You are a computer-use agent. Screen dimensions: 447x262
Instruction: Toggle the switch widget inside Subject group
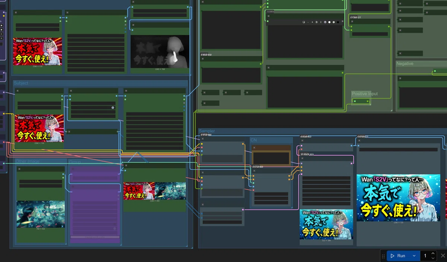pyautogui.click(x=112, y=108)
